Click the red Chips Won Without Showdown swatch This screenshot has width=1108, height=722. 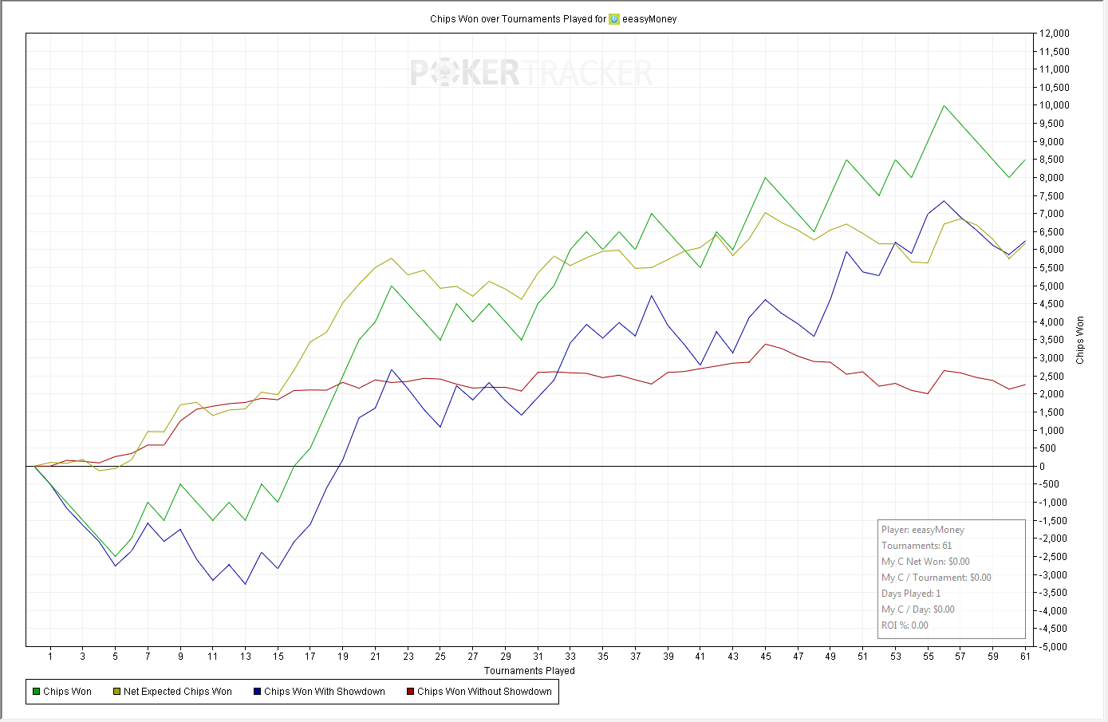[410, 692]
